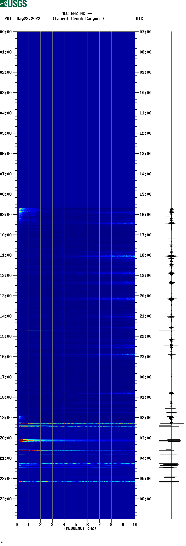Click the '07:00' UTC label at top
This screenshot has width=186, height=546.
(x=146, y=32)
